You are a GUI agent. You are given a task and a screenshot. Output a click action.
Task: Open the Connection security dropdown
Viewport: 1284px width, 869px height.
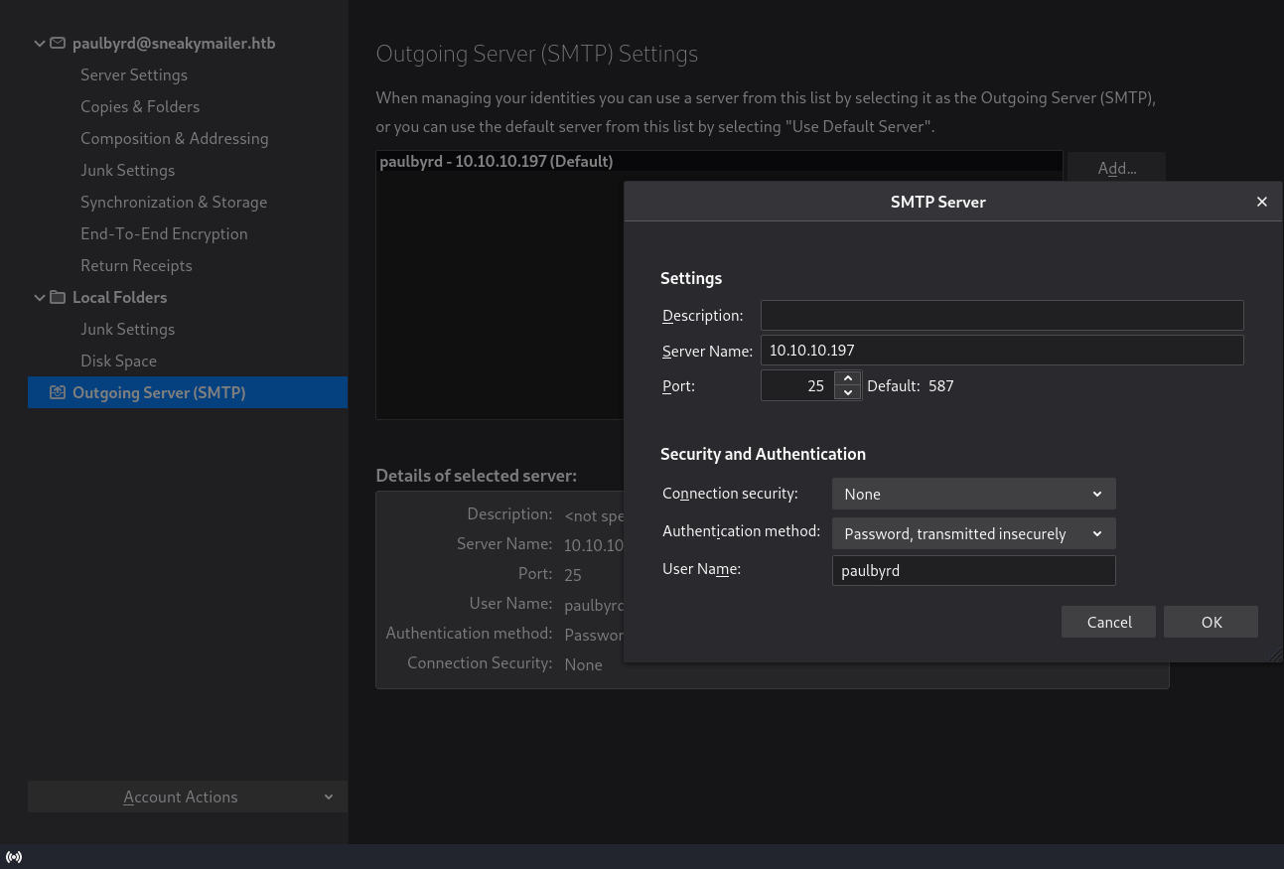click(972, 494)
